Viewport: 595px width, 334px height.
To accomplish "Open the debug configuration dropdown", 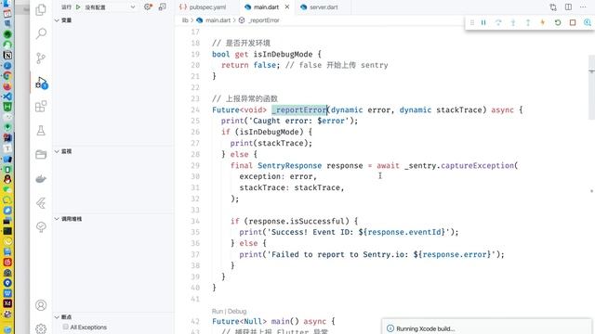I will tap(110, 6).
